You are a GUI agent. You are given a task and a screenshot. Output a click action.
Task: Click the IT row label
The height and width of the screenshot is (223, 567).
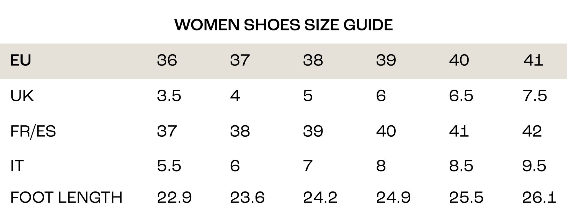click(x=17, y=166)
